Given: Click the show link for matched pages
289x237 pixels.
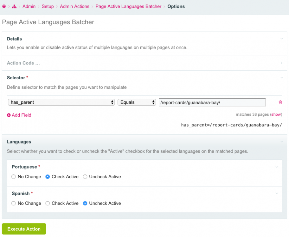Looking at the screenshot, I should click(276, 114).
